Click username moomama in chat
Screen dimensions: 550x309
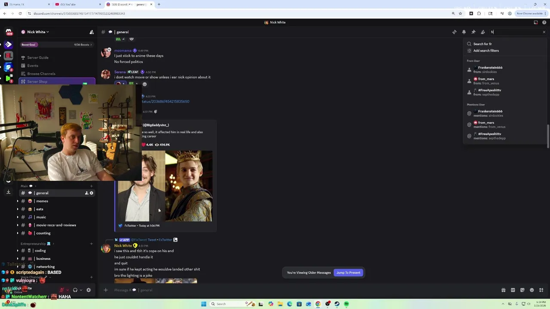[123, 51]
